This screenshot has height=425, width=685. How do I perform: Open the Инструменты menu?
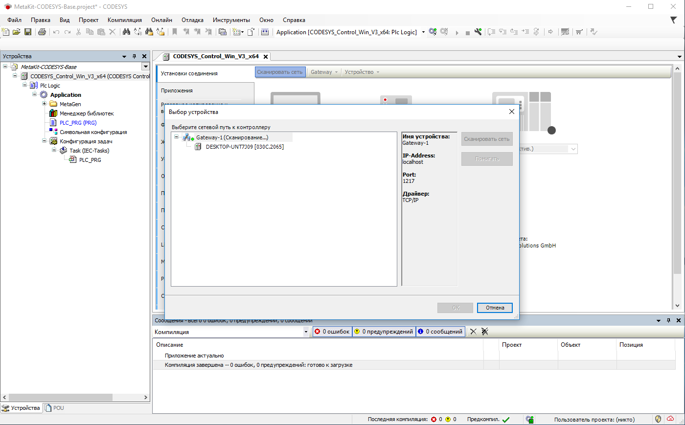pos(231,20)
